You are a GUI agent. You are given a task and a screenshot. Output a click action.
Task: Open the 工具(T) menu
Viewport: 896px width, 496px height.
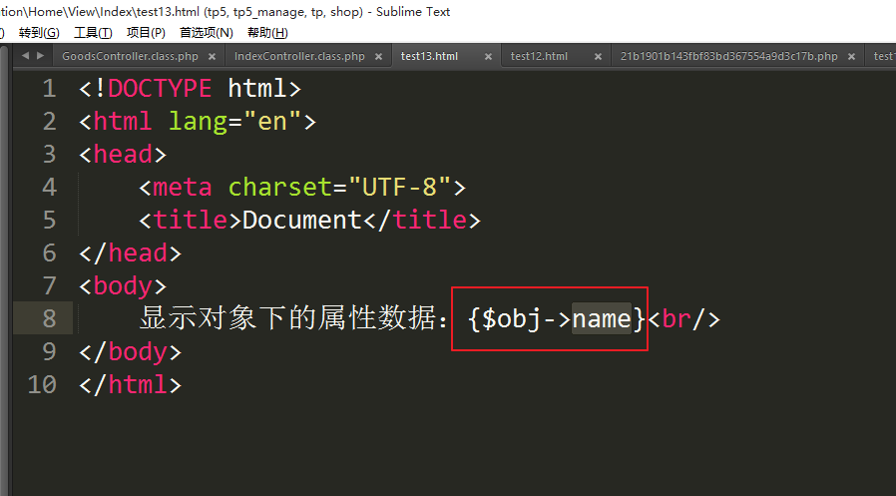pos(93,33)
